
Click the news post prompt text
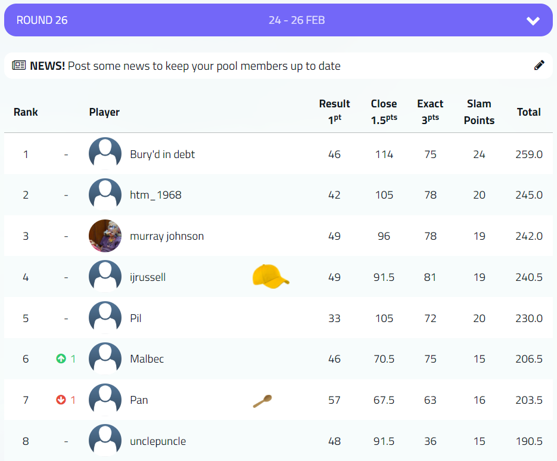point(204,66)
